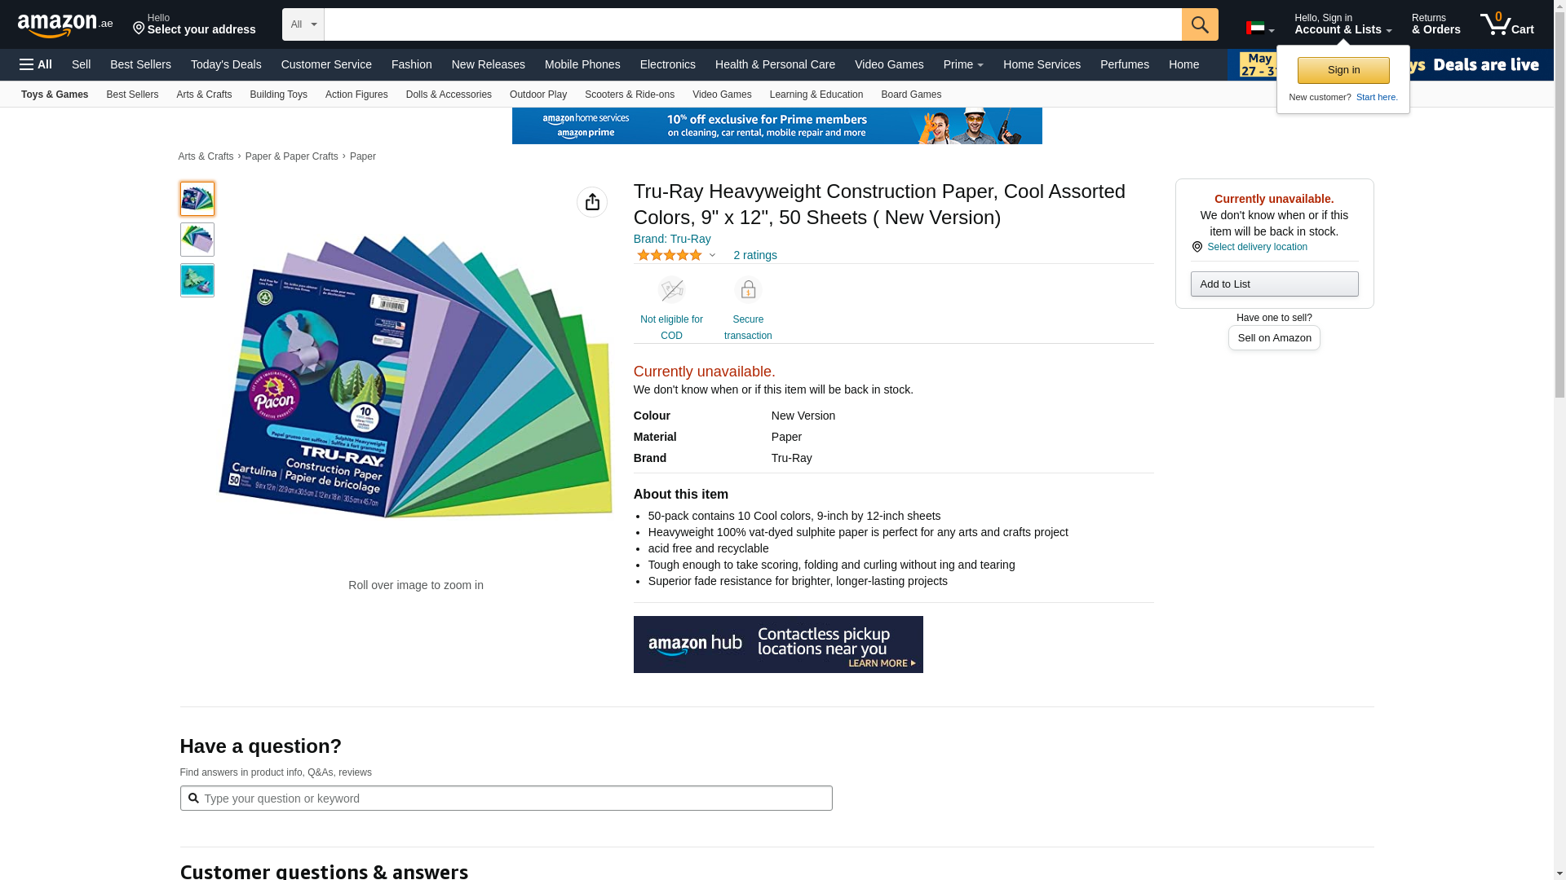Open the Prime navigation dropdown

(963, 64)
